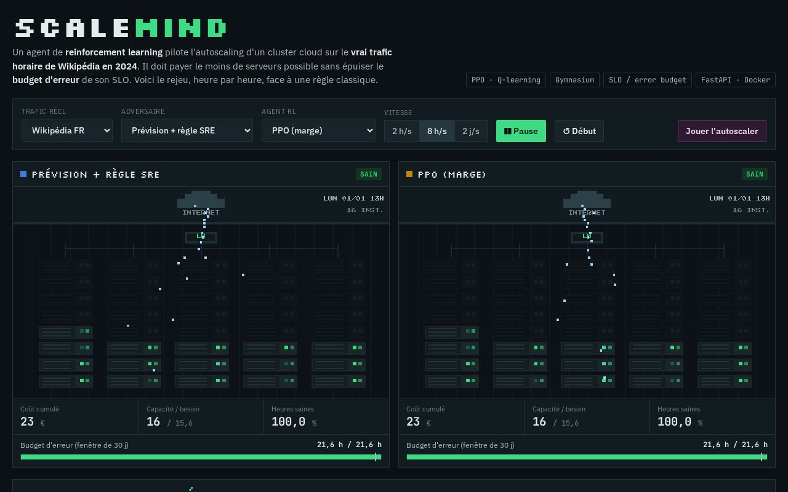788x492 pixels.
Task: Switch speed to 2 j/s
Action: (471, 131)
